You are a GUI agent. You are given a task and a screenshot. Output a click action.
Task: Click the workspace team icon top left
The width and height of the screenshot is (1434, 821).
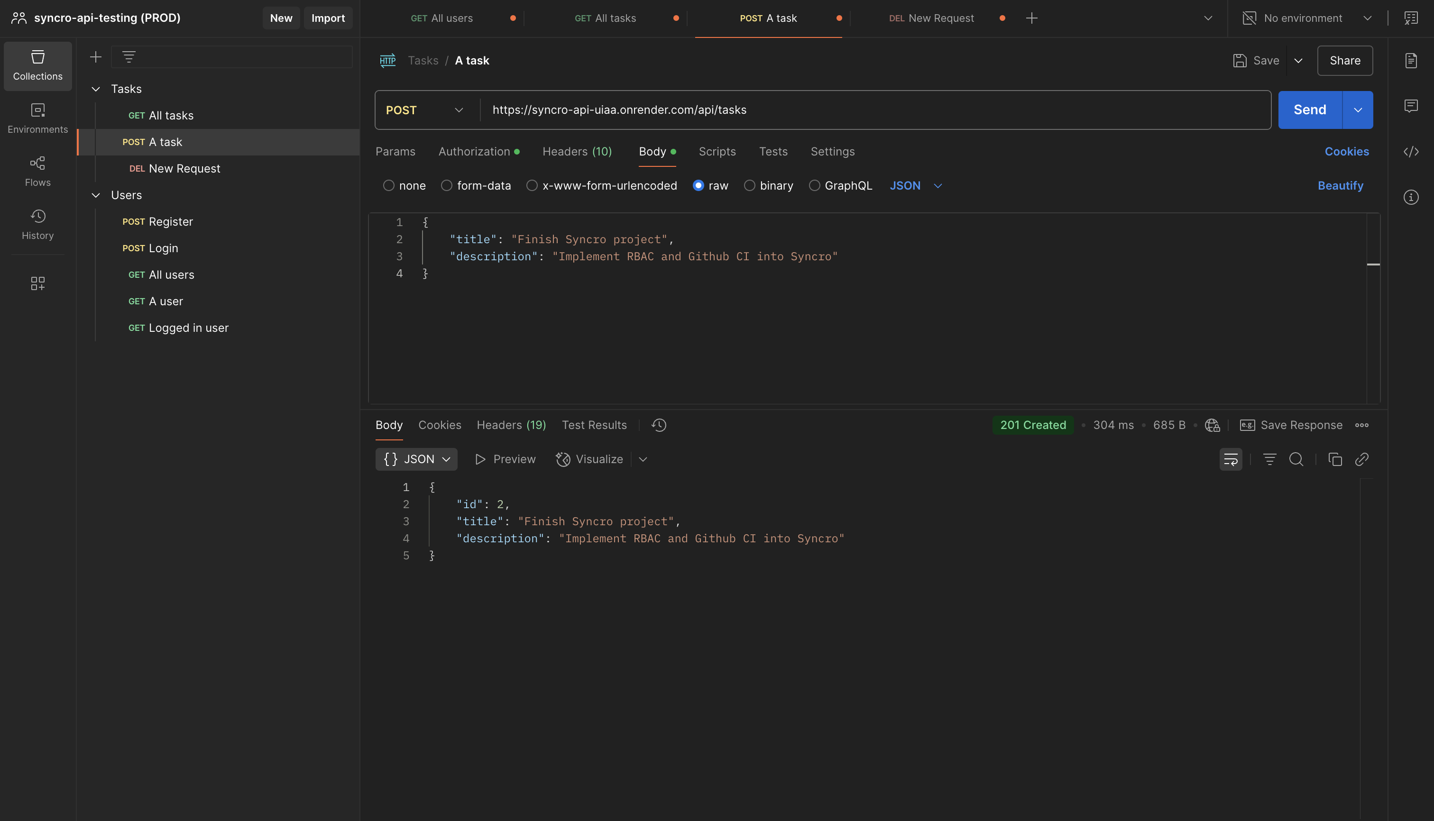(18, 18)
